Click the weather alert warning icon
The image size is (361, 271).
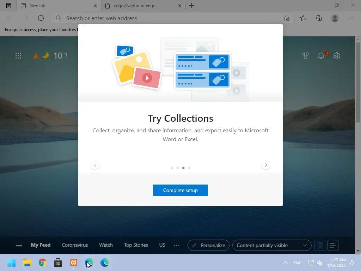click(x=36, y=56)
